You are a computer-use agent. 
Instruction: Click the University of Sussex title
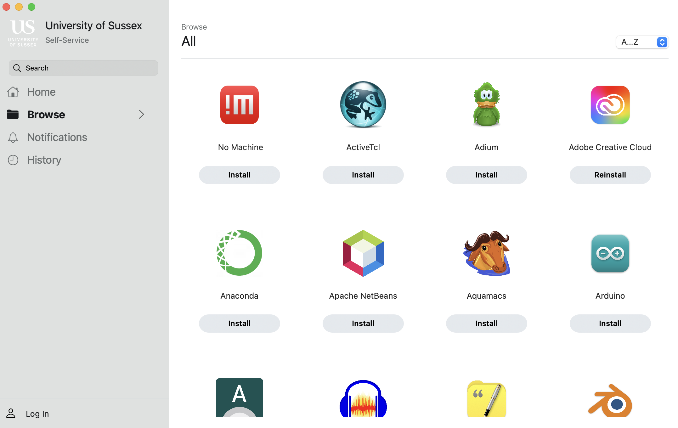94,25
